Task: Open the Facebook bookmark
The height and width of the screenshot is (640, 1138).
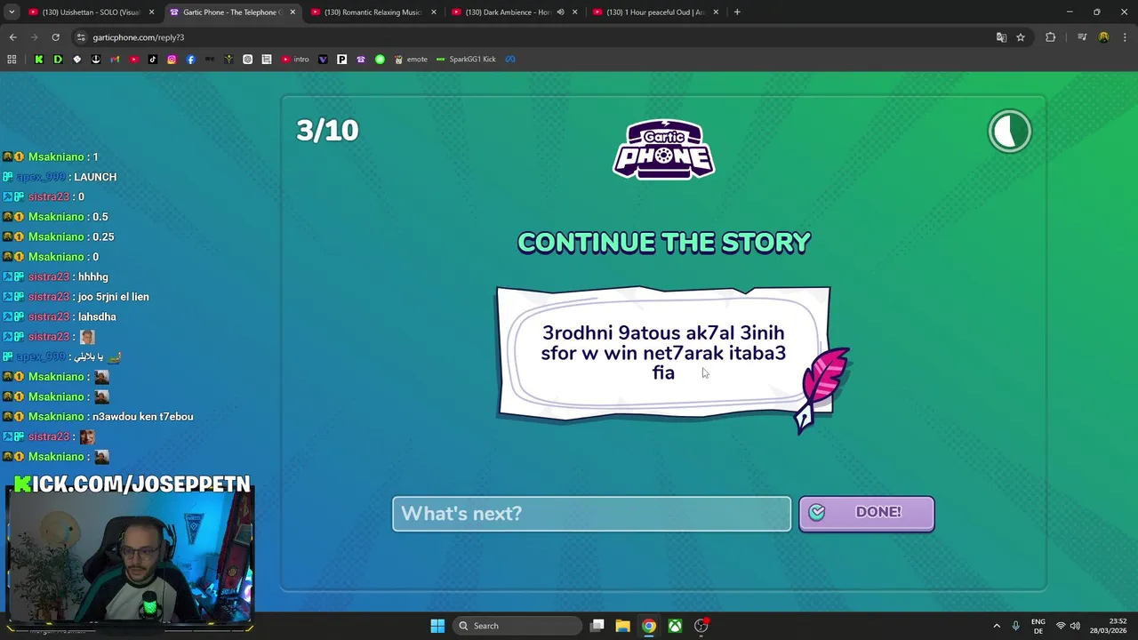Action: (x=190, y=60)
